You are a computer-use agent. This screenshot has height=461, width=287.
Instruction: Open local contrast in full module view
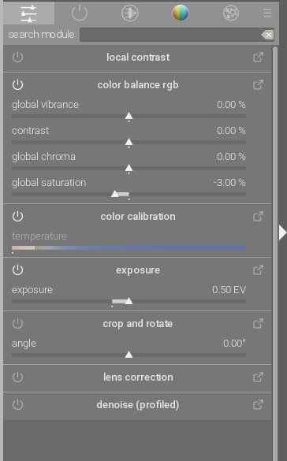coord(258,57)
